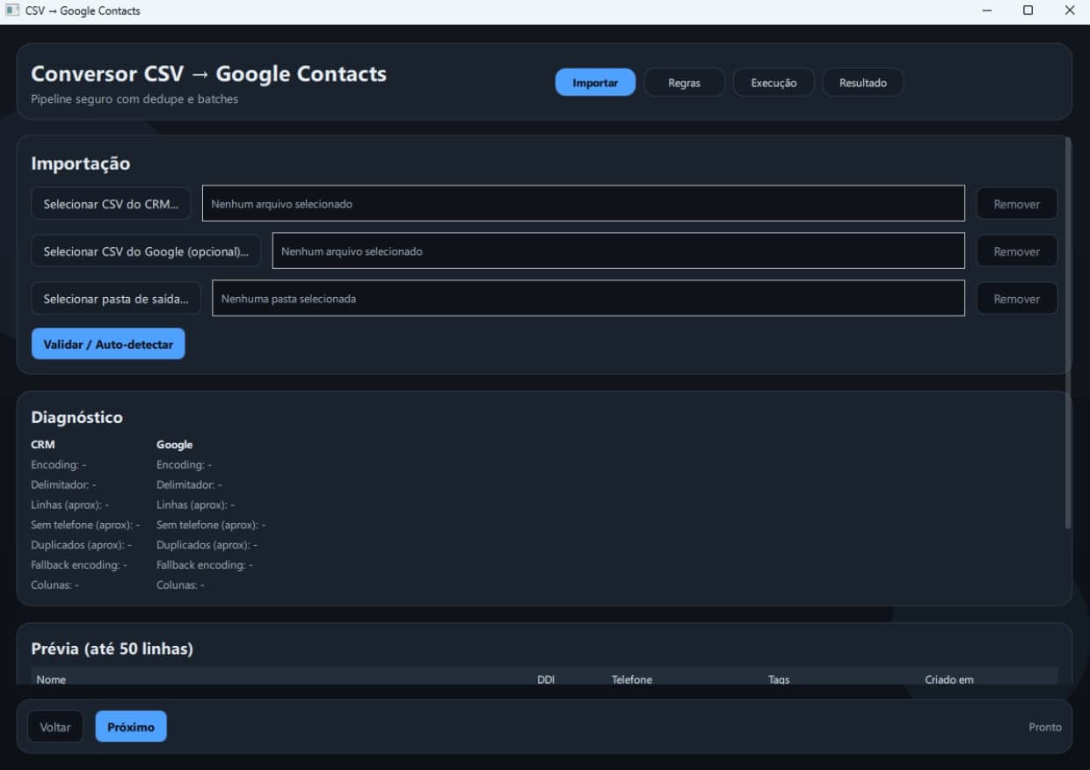Click Selecionar CSV do CRM
This screenshot has width=1090, height=770.
(x=110, y=203)
